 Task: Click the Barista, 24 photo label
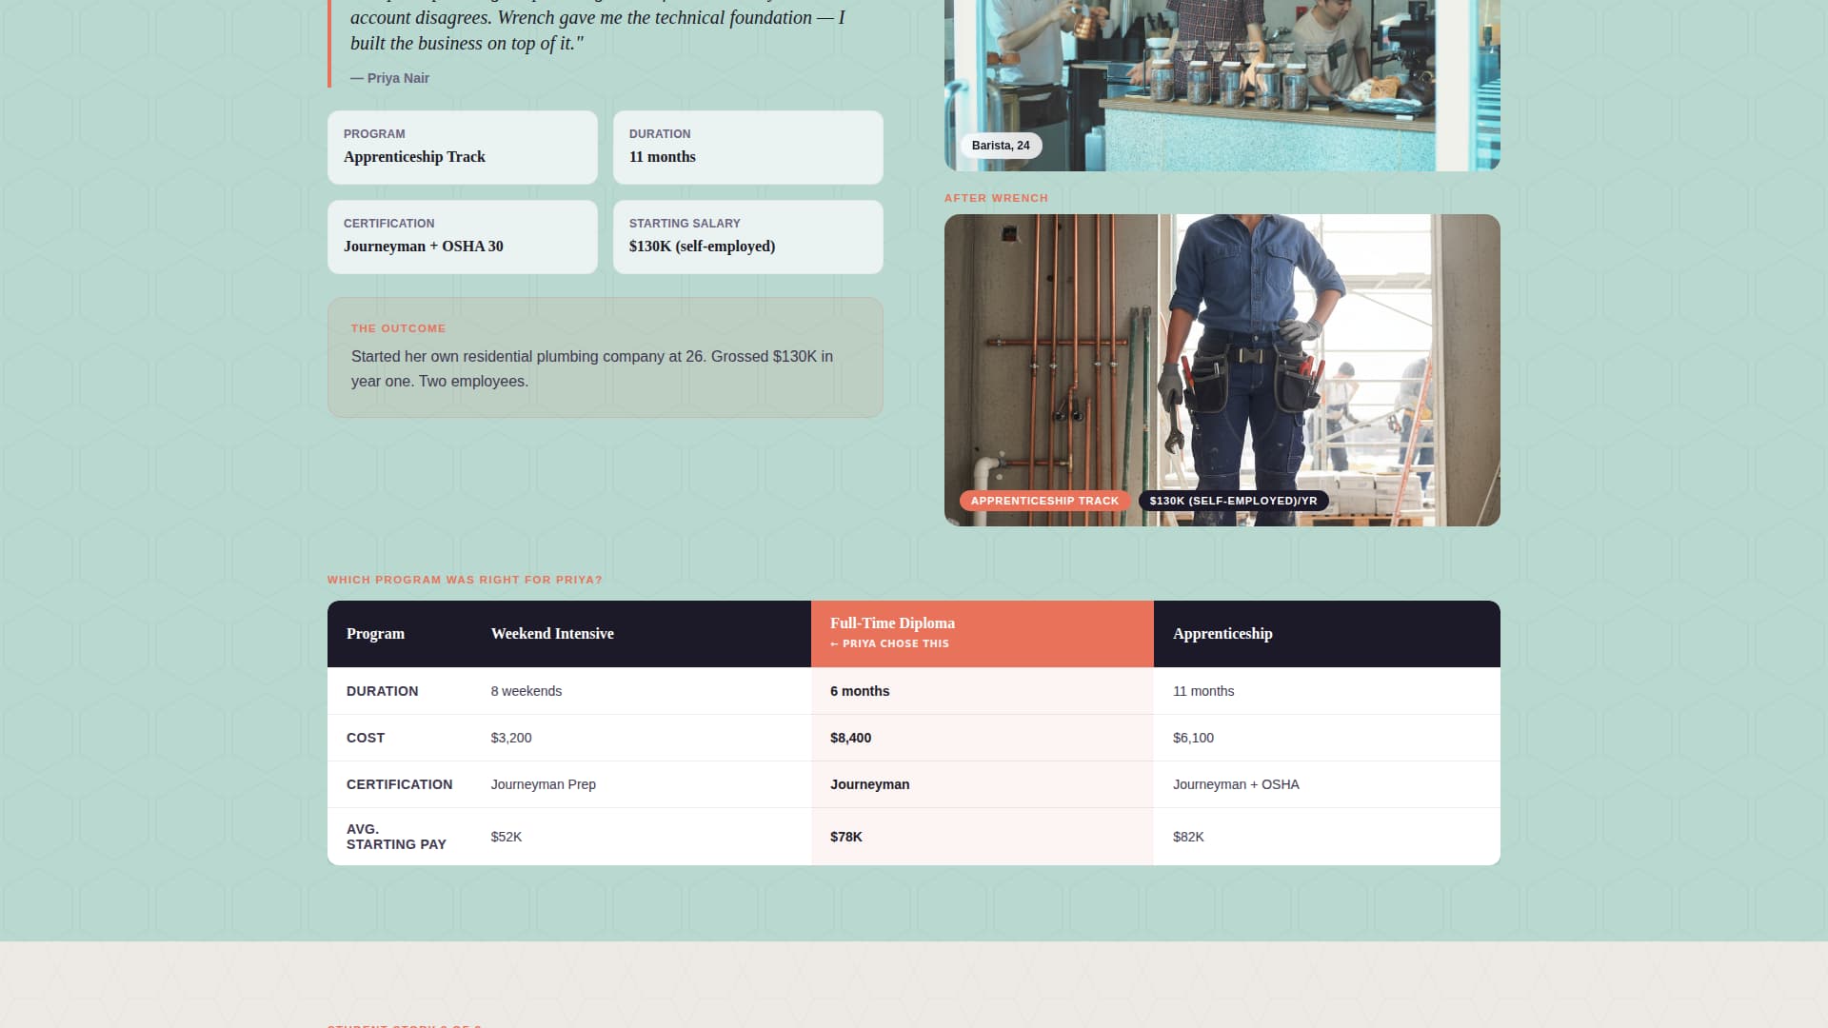coord(1001,146)
